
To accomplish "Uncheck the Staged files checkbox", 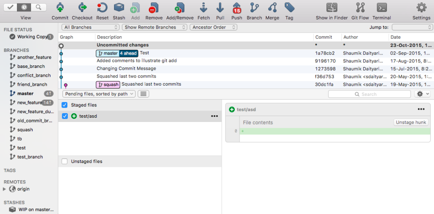I will 64,105.
